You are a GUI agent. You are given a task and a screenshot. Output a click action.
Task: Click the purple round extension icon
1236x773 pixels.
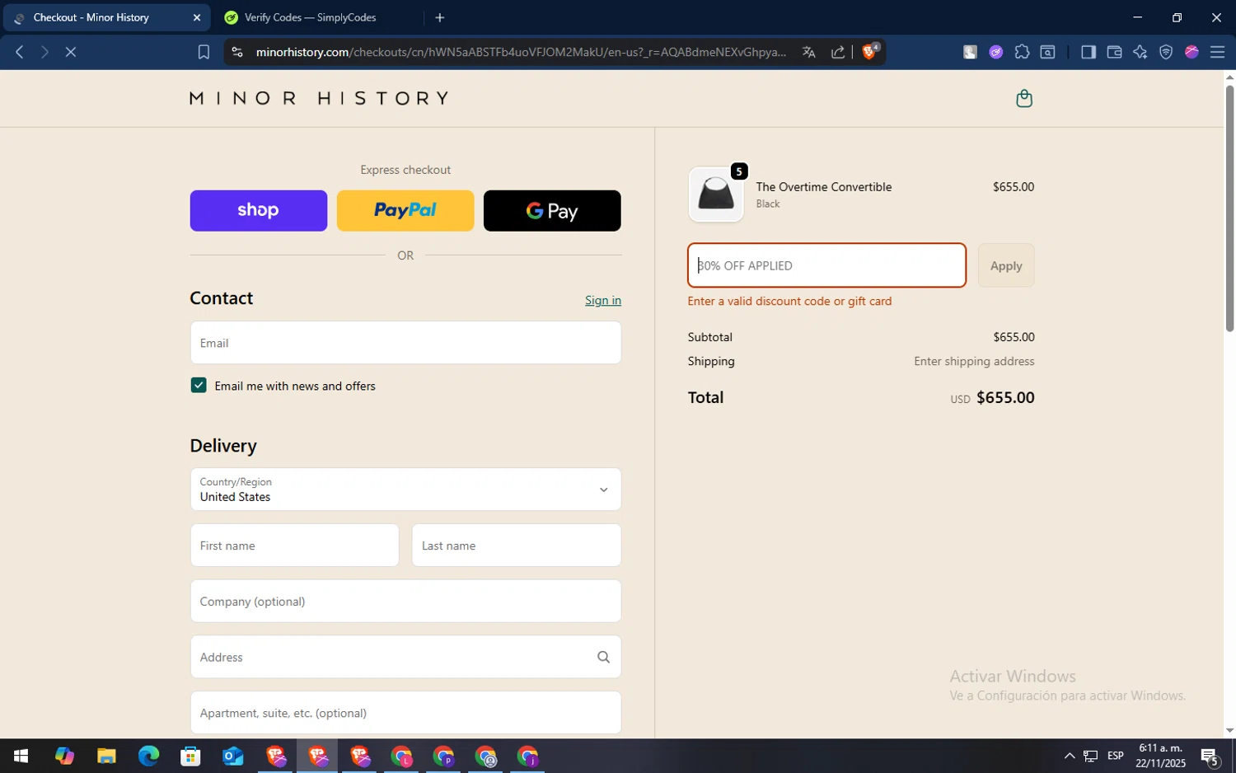[x=996, y=52]
